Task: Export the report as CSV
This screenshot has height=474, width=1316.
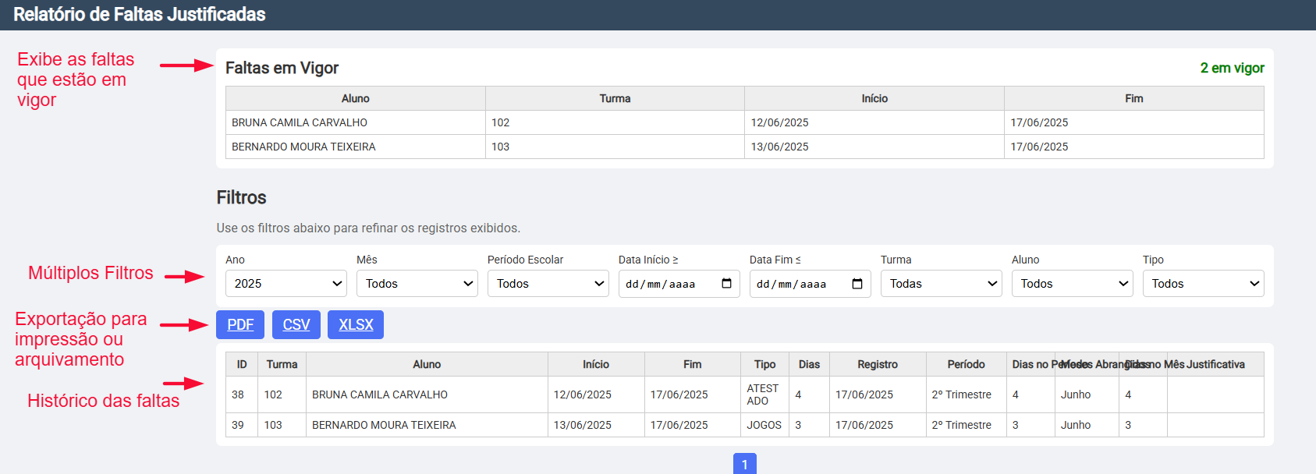Action: [296, 324]
